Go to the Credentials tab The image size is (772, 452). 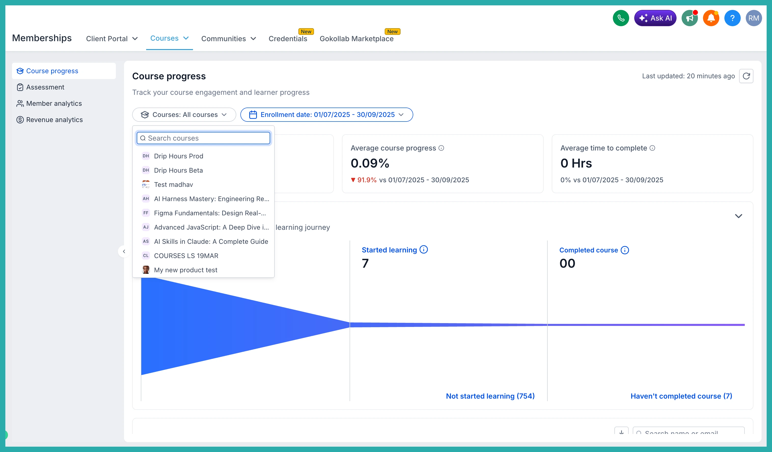[288, 39]
